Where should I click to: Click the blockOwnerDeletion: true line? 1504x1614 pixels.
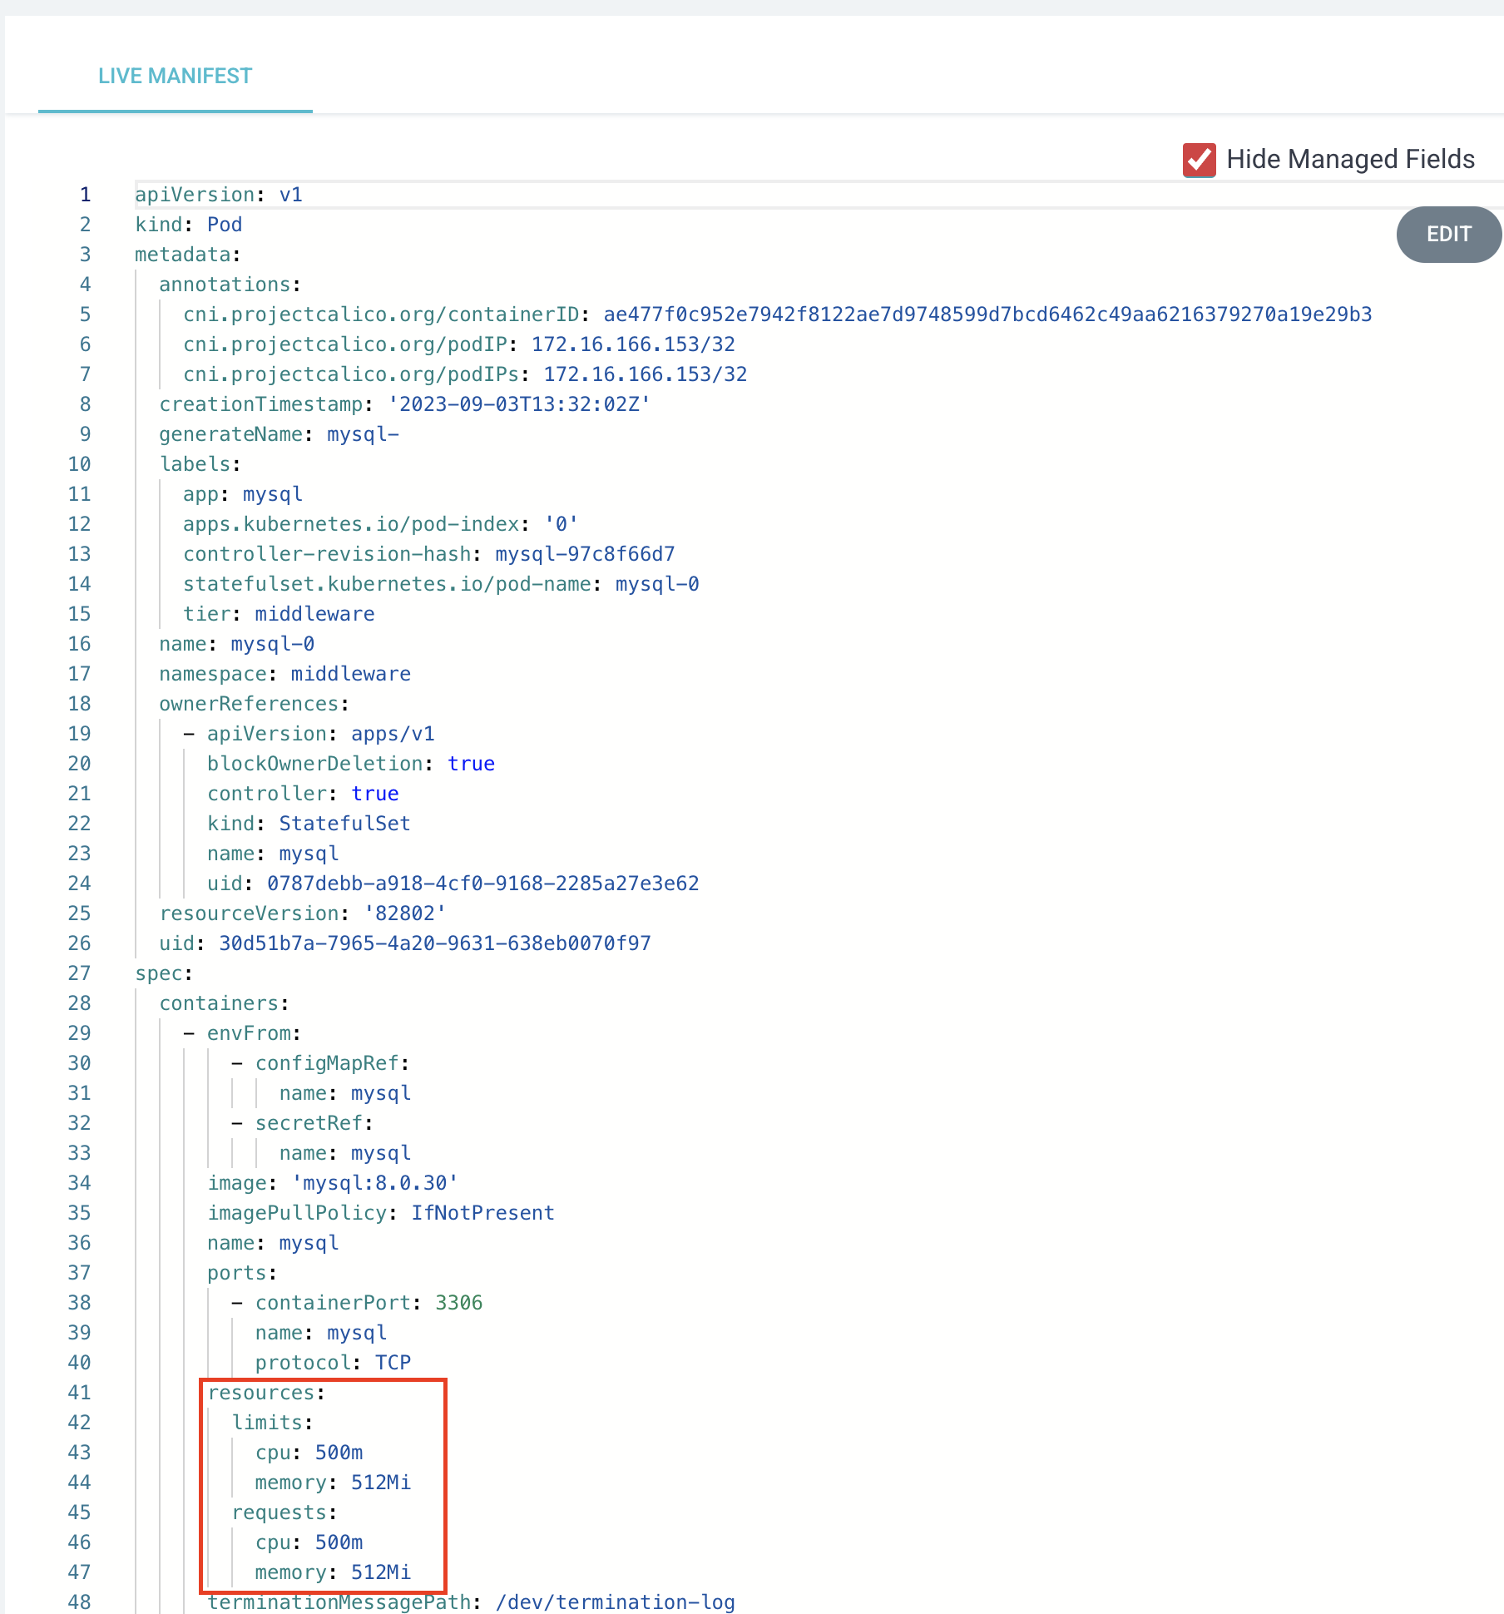point(351,764)
